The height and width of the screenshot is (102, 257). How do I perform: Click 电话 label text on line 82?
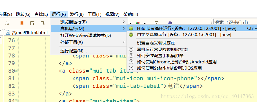pyautogui.click(x=173, y=86)
